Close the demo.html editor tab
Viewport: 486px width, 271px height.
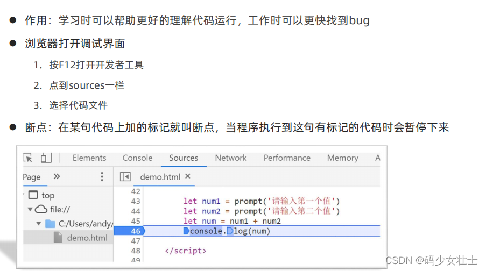[187, 176]
